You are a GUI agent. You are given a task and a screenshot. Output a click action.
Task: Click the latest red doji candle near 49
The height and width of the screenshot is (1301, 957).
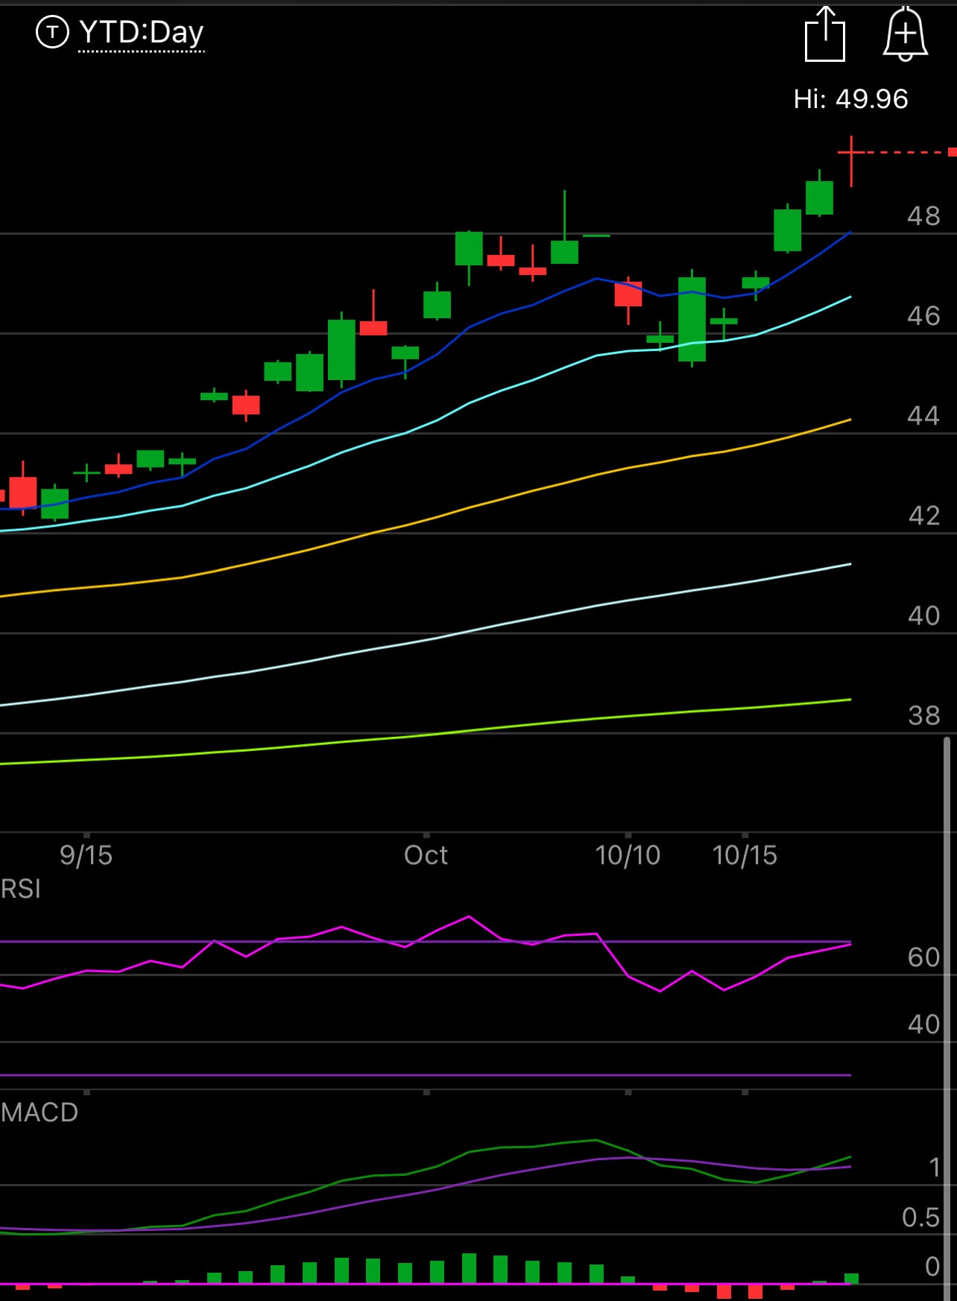pos(851,160)
